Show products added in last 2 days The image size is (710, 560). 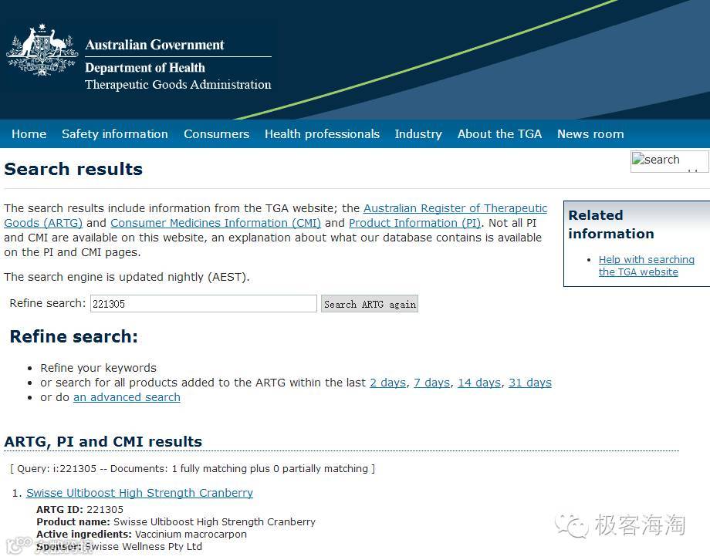[x=388, y=383]
